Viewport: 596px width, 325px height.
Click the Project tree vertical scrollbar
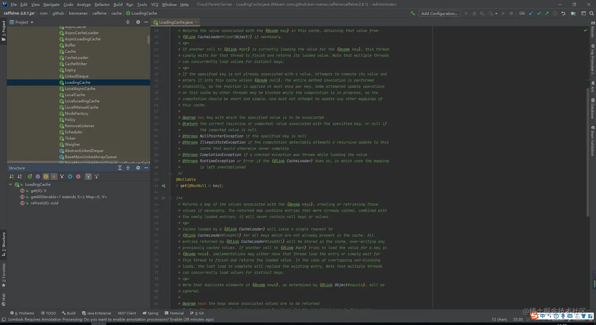point(149,39)
